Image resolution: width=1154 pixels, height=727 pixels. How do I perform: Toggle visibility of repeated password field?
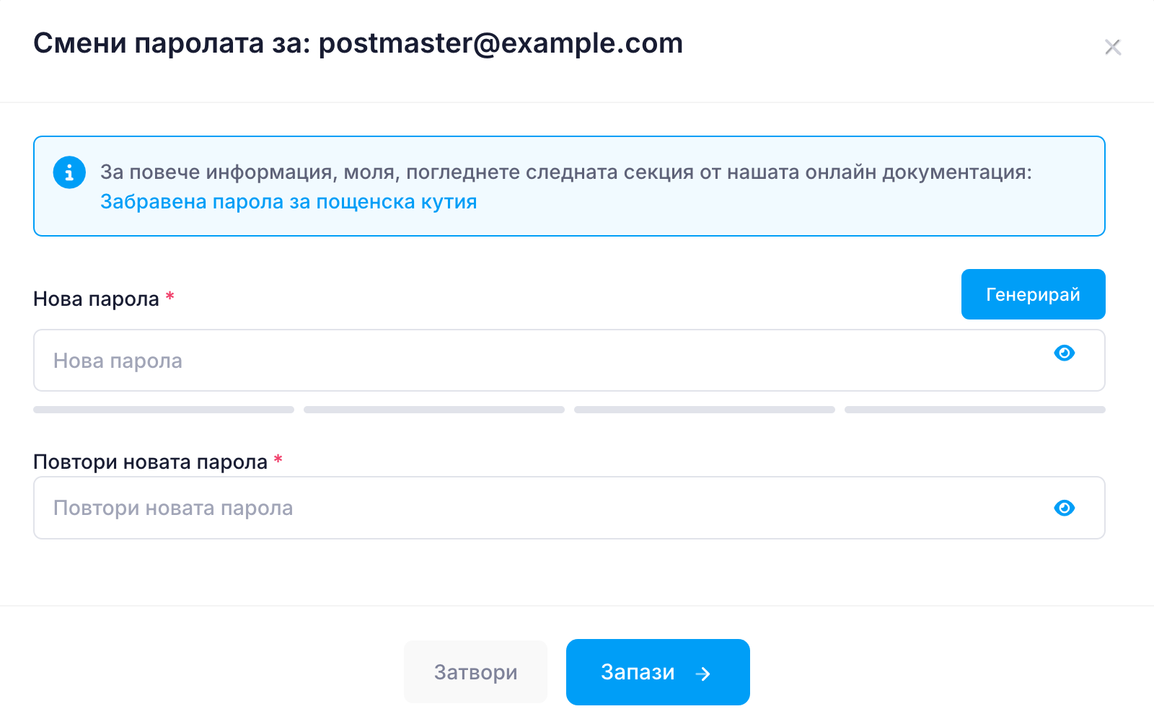(1064, 508)
